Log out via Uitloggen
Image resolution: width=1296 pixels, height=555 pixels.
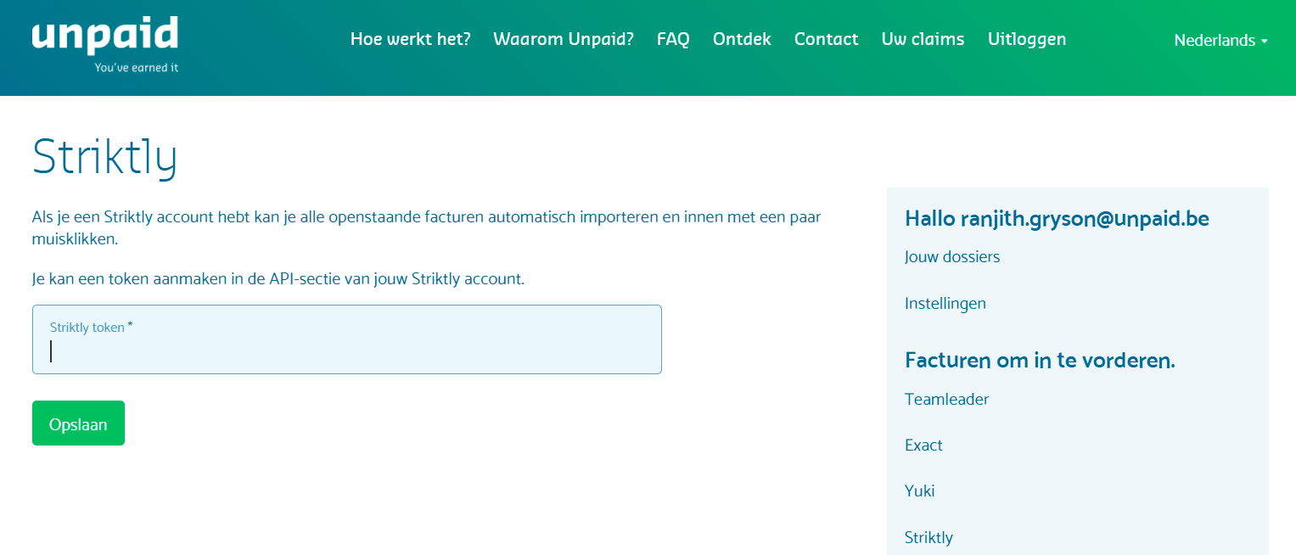click(1027, 39)
